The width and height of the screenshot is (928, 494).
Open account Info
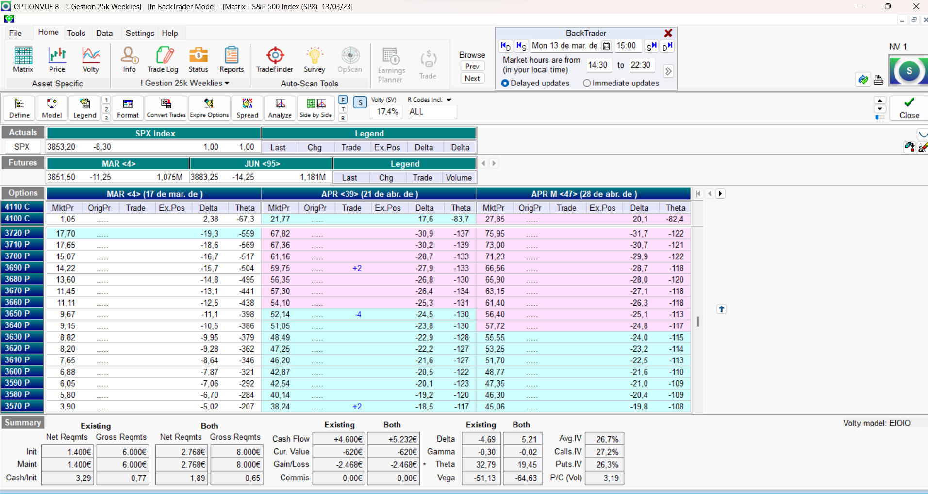point(129,60)
